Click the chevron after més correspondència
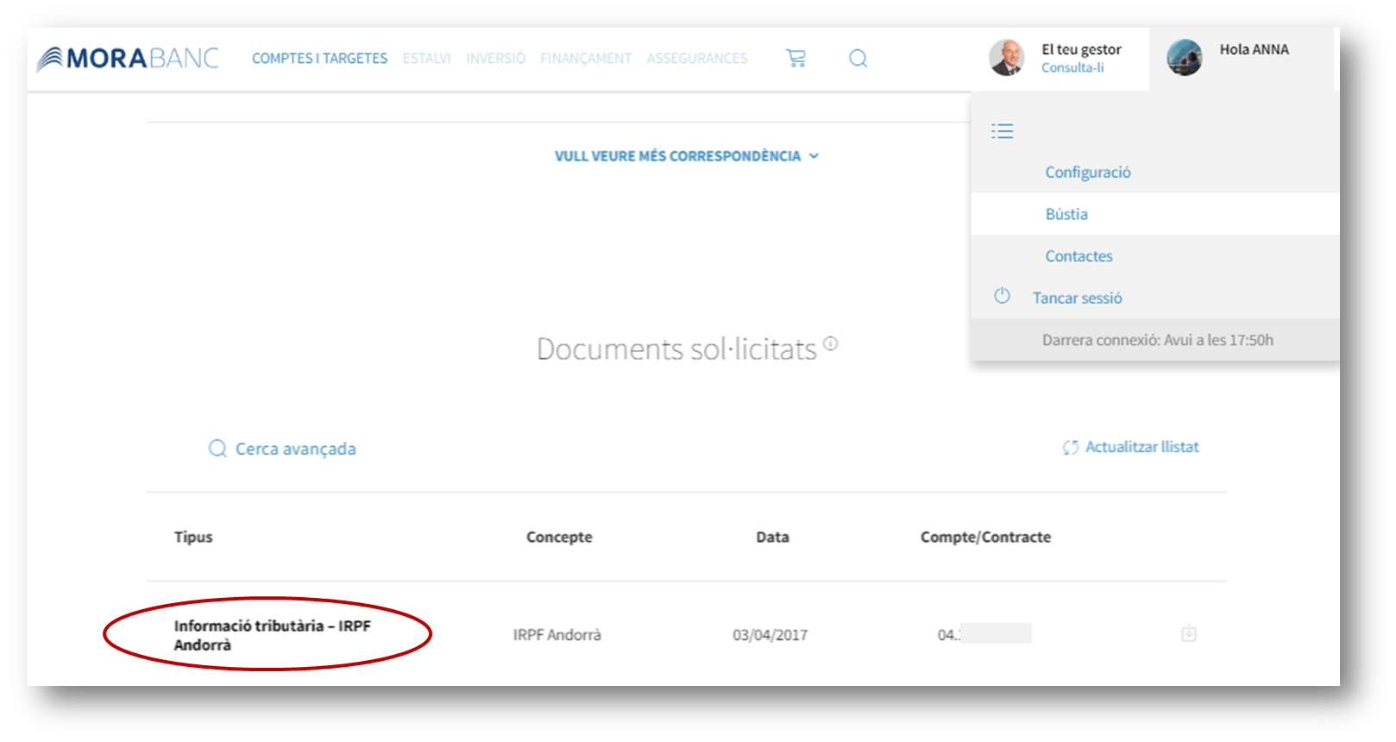 [814, 156]
